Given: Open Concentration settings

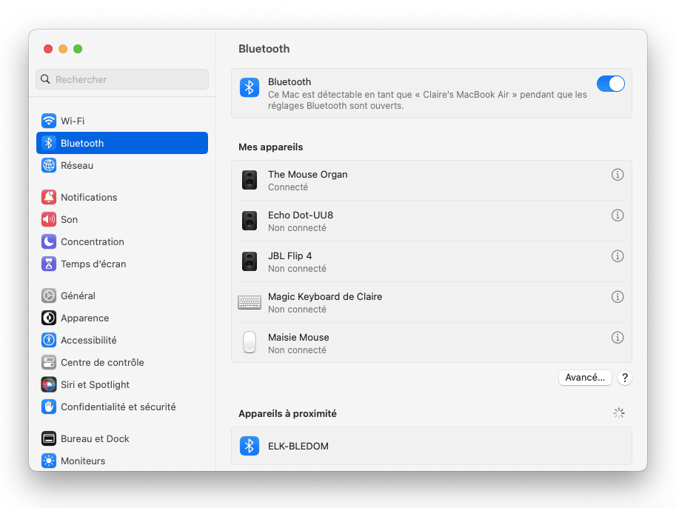Looking at the screenshot, I should pos(122,241).
